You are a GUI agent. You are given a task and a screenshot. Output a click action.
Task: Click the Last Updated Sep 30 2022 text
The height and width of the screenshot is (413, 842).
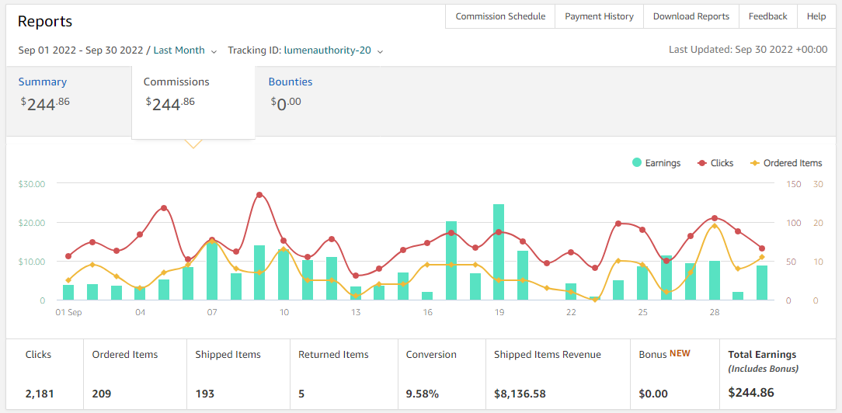click(x=748, y=50)
